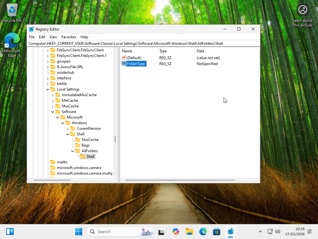
Task: Collapse the Local Settings key
Action: click(48, 89)
